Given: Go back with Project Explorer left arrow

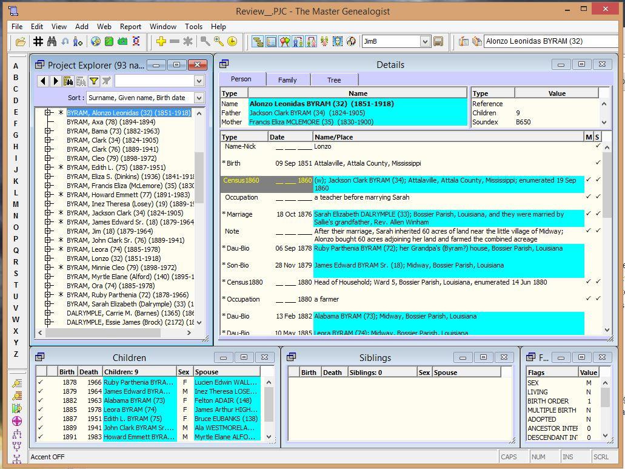Looking at the screenshot, I should coord(42,81).
